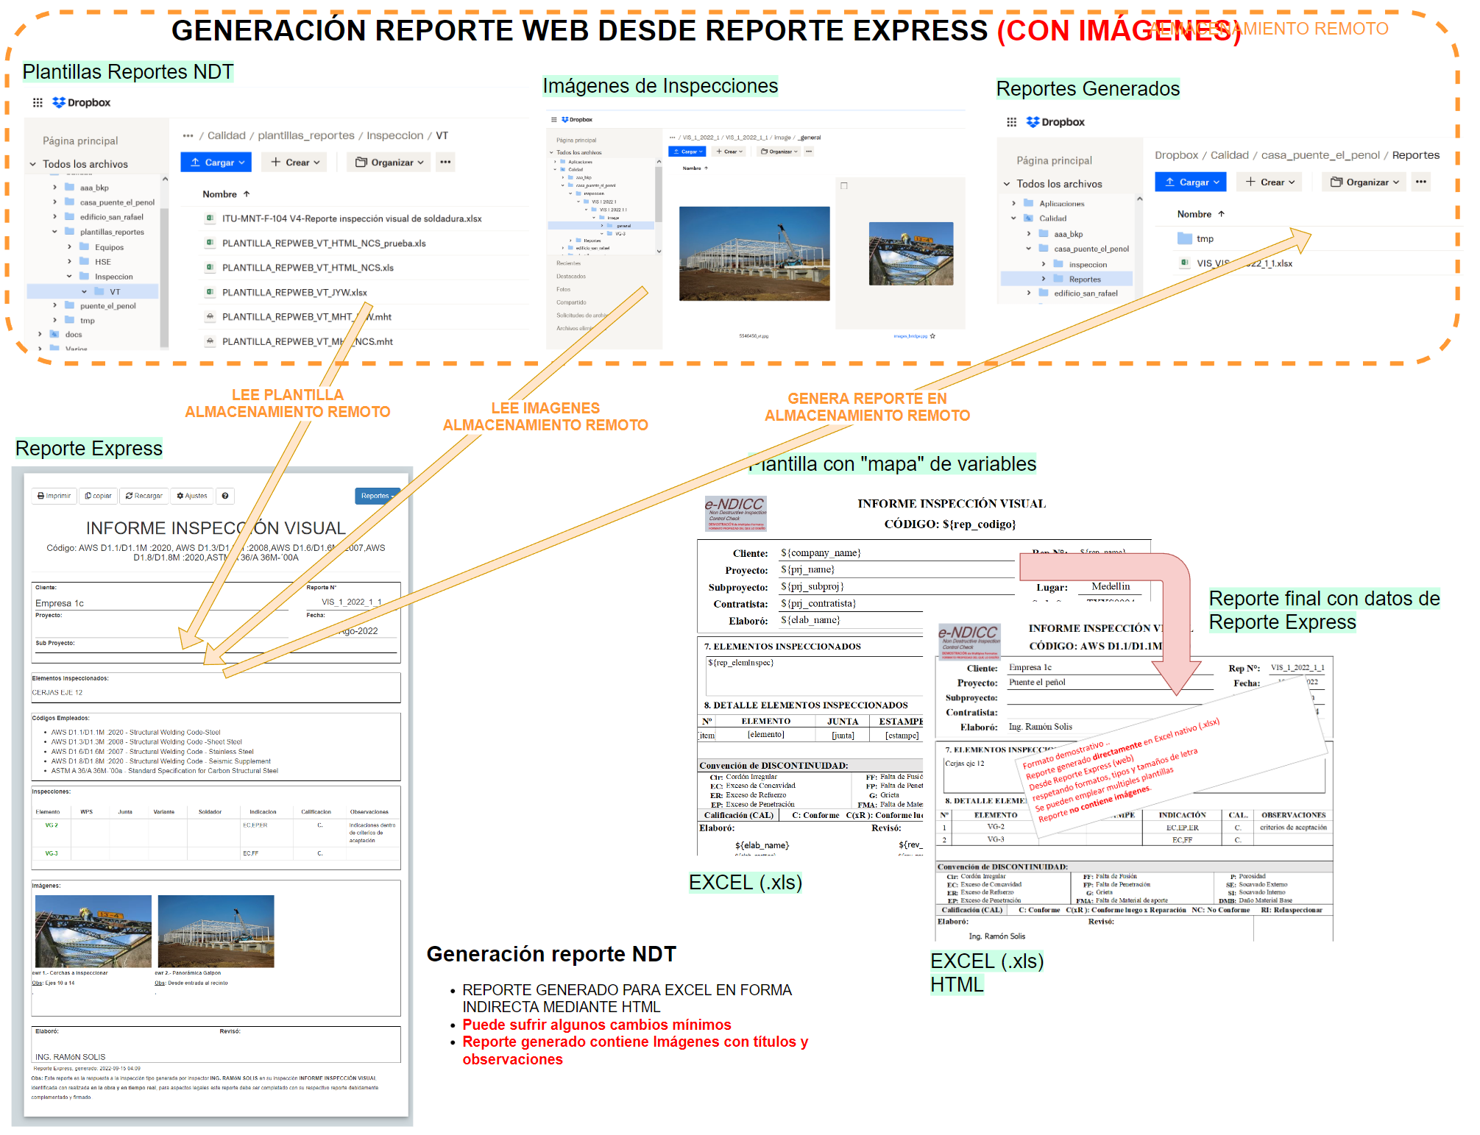Click the Imprimir print button

(54, 496)
